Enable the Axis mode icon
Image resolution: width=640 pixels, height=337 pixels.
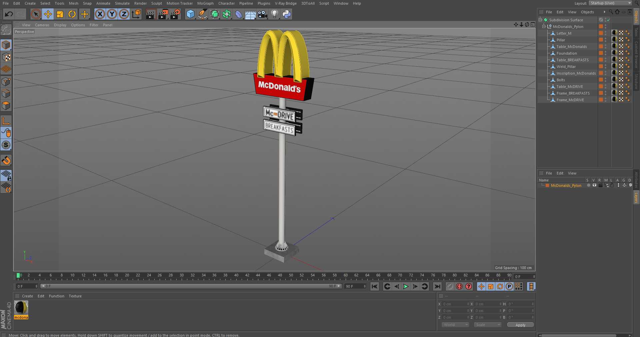click(x=6, y=121)
